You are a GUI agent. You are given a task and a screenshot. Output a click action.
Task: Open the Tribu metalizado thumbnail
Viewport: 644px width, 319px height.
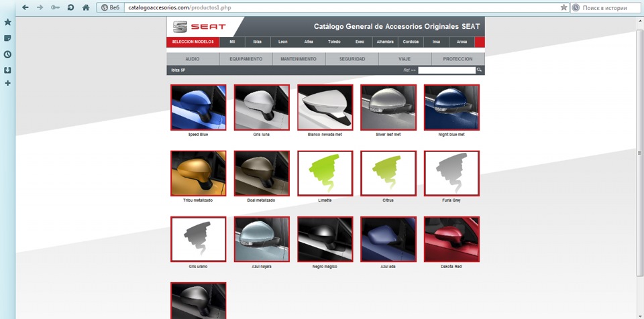199,174
